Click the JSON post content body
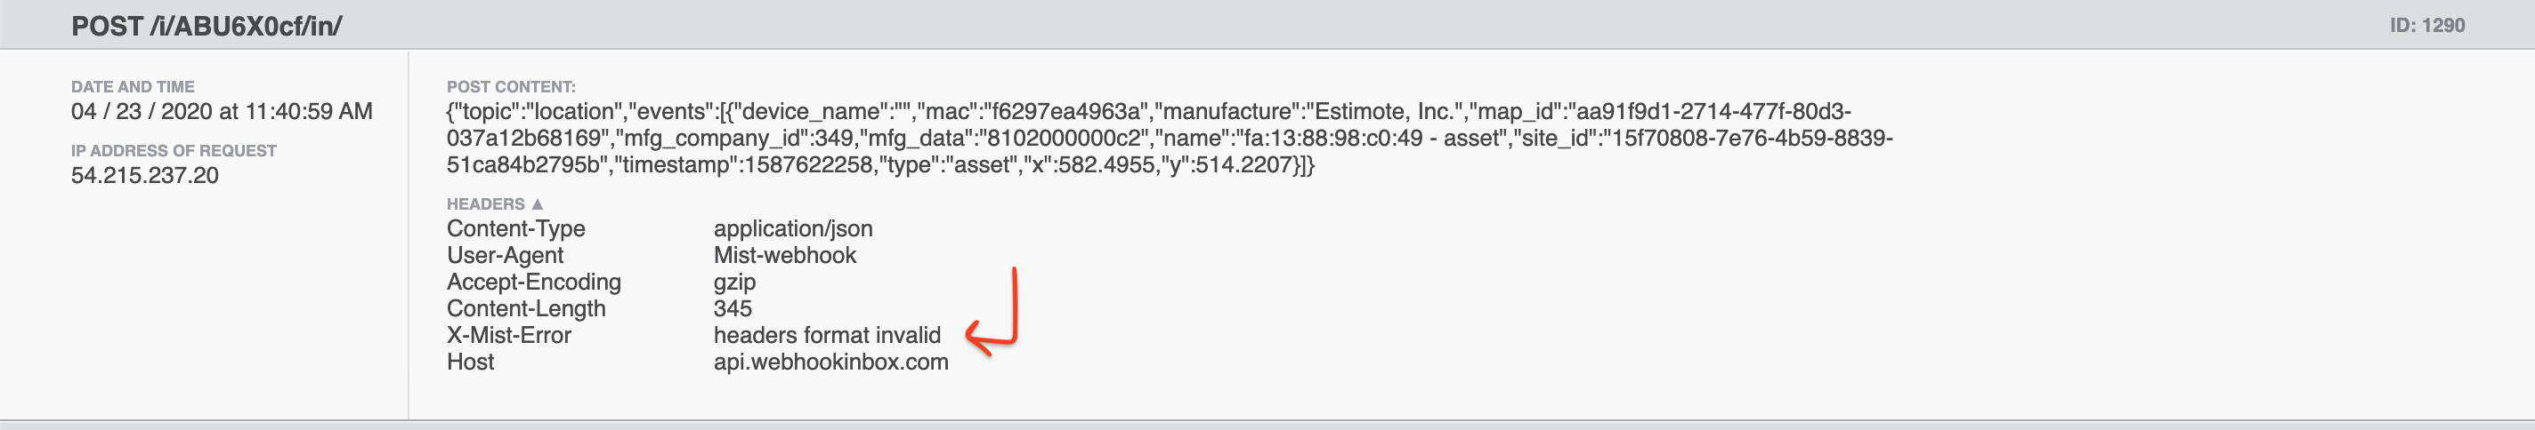 coord(1169,139)
